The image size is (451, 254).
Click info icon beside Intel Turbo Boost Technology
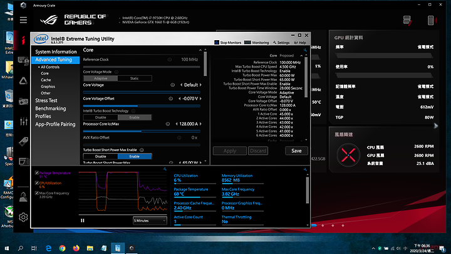[133, 111]
